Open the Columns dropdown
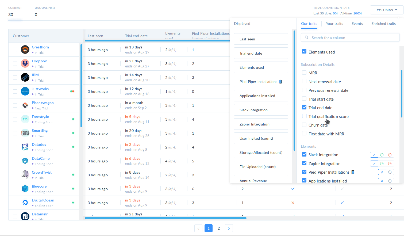 pyautogui.click(x=387, y=10)
